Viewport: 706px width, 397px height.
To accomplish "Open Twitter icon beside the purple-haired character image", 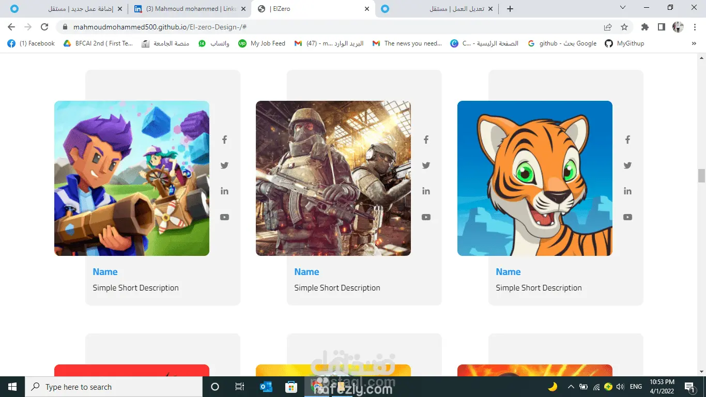I will [x=224, y=165].
